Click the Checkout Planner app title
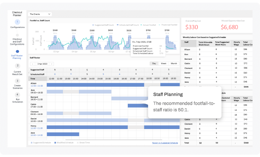 [x=17, y=14]
